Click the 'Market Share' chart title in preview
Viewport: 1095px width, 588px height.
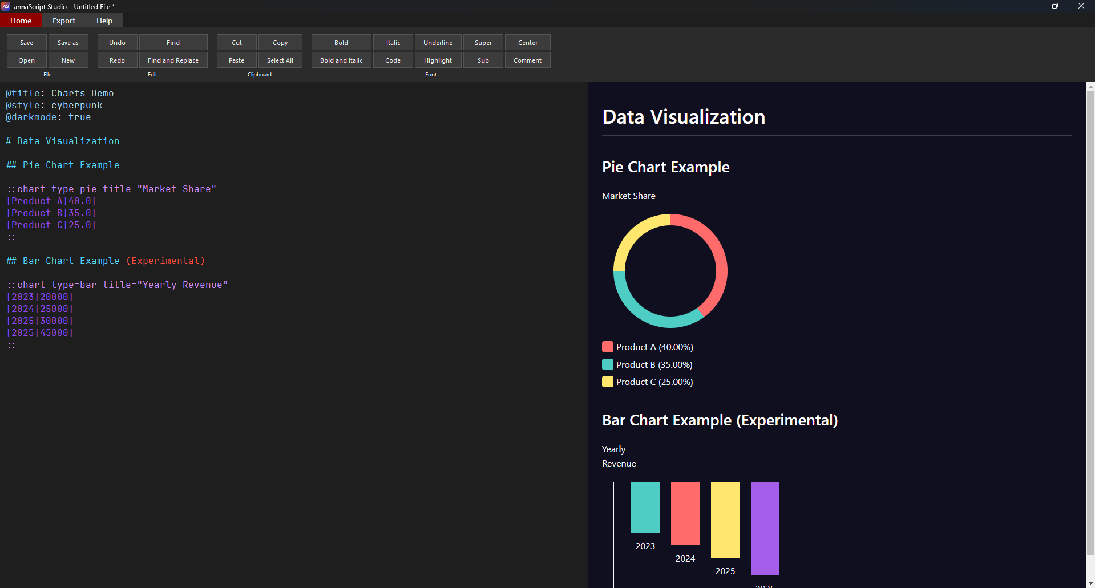click(x=629, y=196)
